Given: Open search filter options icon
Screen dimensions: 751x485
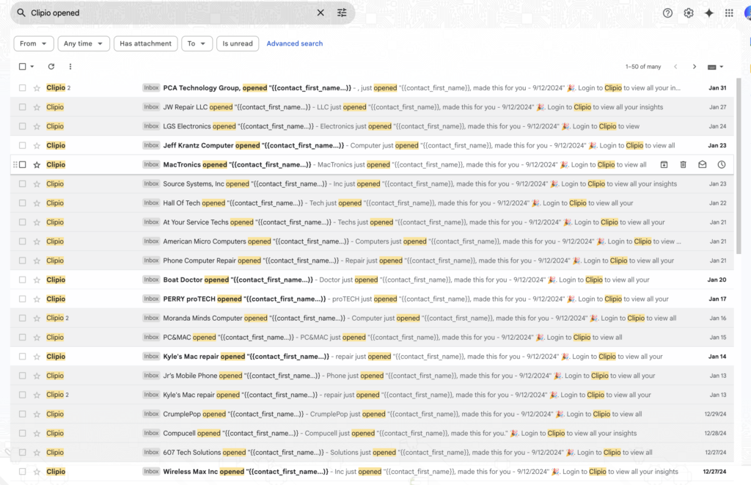Looking at the screenshot, I should [342, 12].
